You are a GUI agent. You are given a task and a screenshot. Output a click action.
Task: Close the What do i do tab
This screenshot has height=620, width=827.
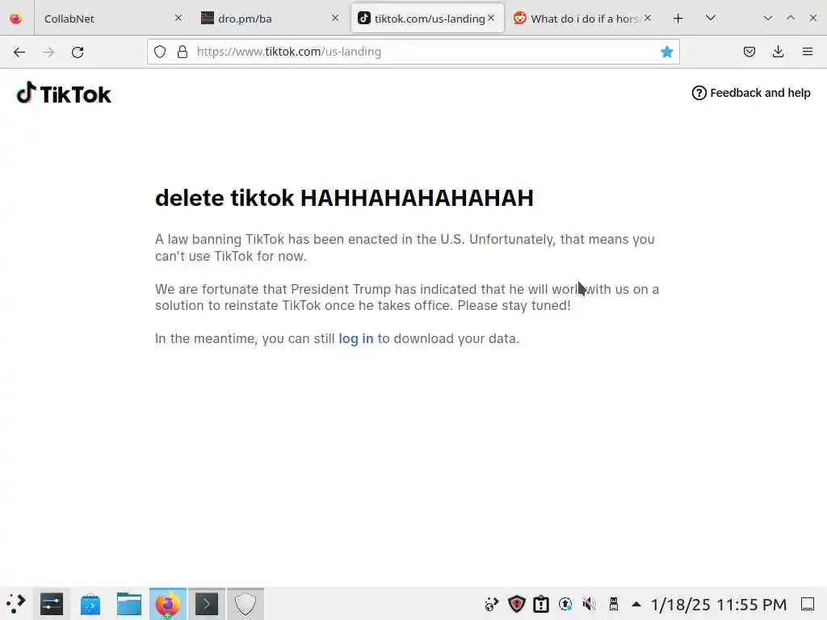648,18
